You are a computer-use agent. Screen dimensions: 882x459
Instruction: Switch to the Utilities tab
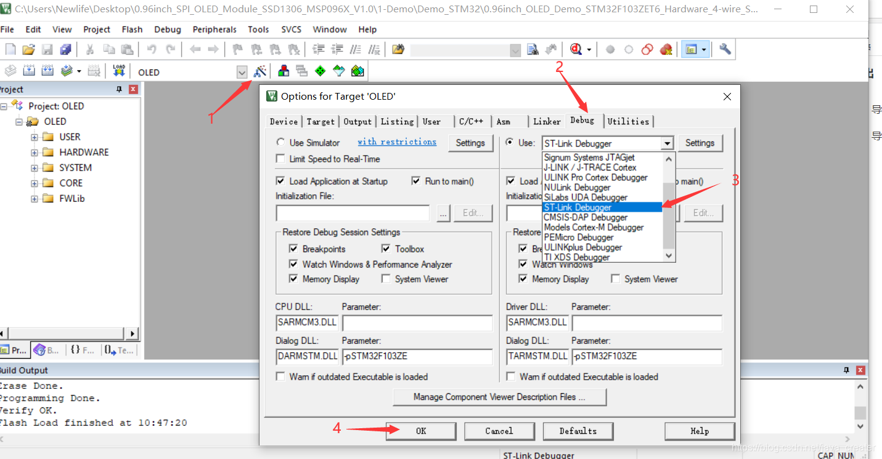pyautogui.click(x=628, y=121)
